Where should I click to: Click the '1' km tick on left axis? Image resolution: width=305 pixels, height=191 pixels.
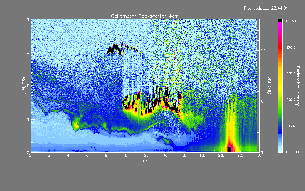[x=28, y=119]
